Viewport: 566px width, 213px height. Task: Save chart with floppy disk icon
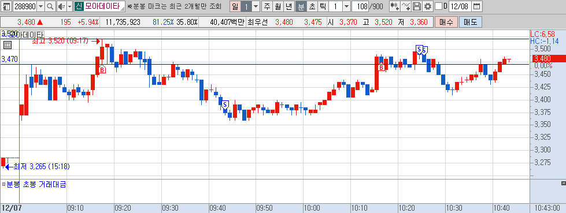417,6
